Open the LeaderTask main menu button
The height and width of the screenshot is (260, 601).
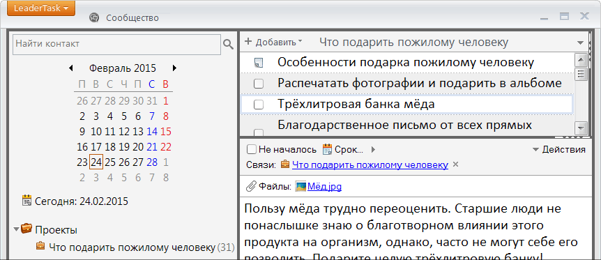click(x=41, y=8)
